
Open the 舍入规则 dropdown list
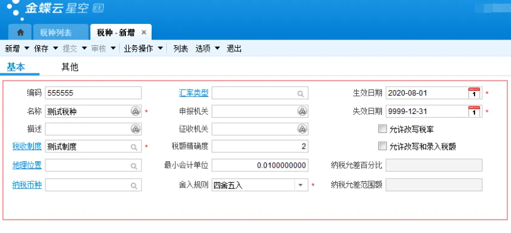(x=300, y=185)
